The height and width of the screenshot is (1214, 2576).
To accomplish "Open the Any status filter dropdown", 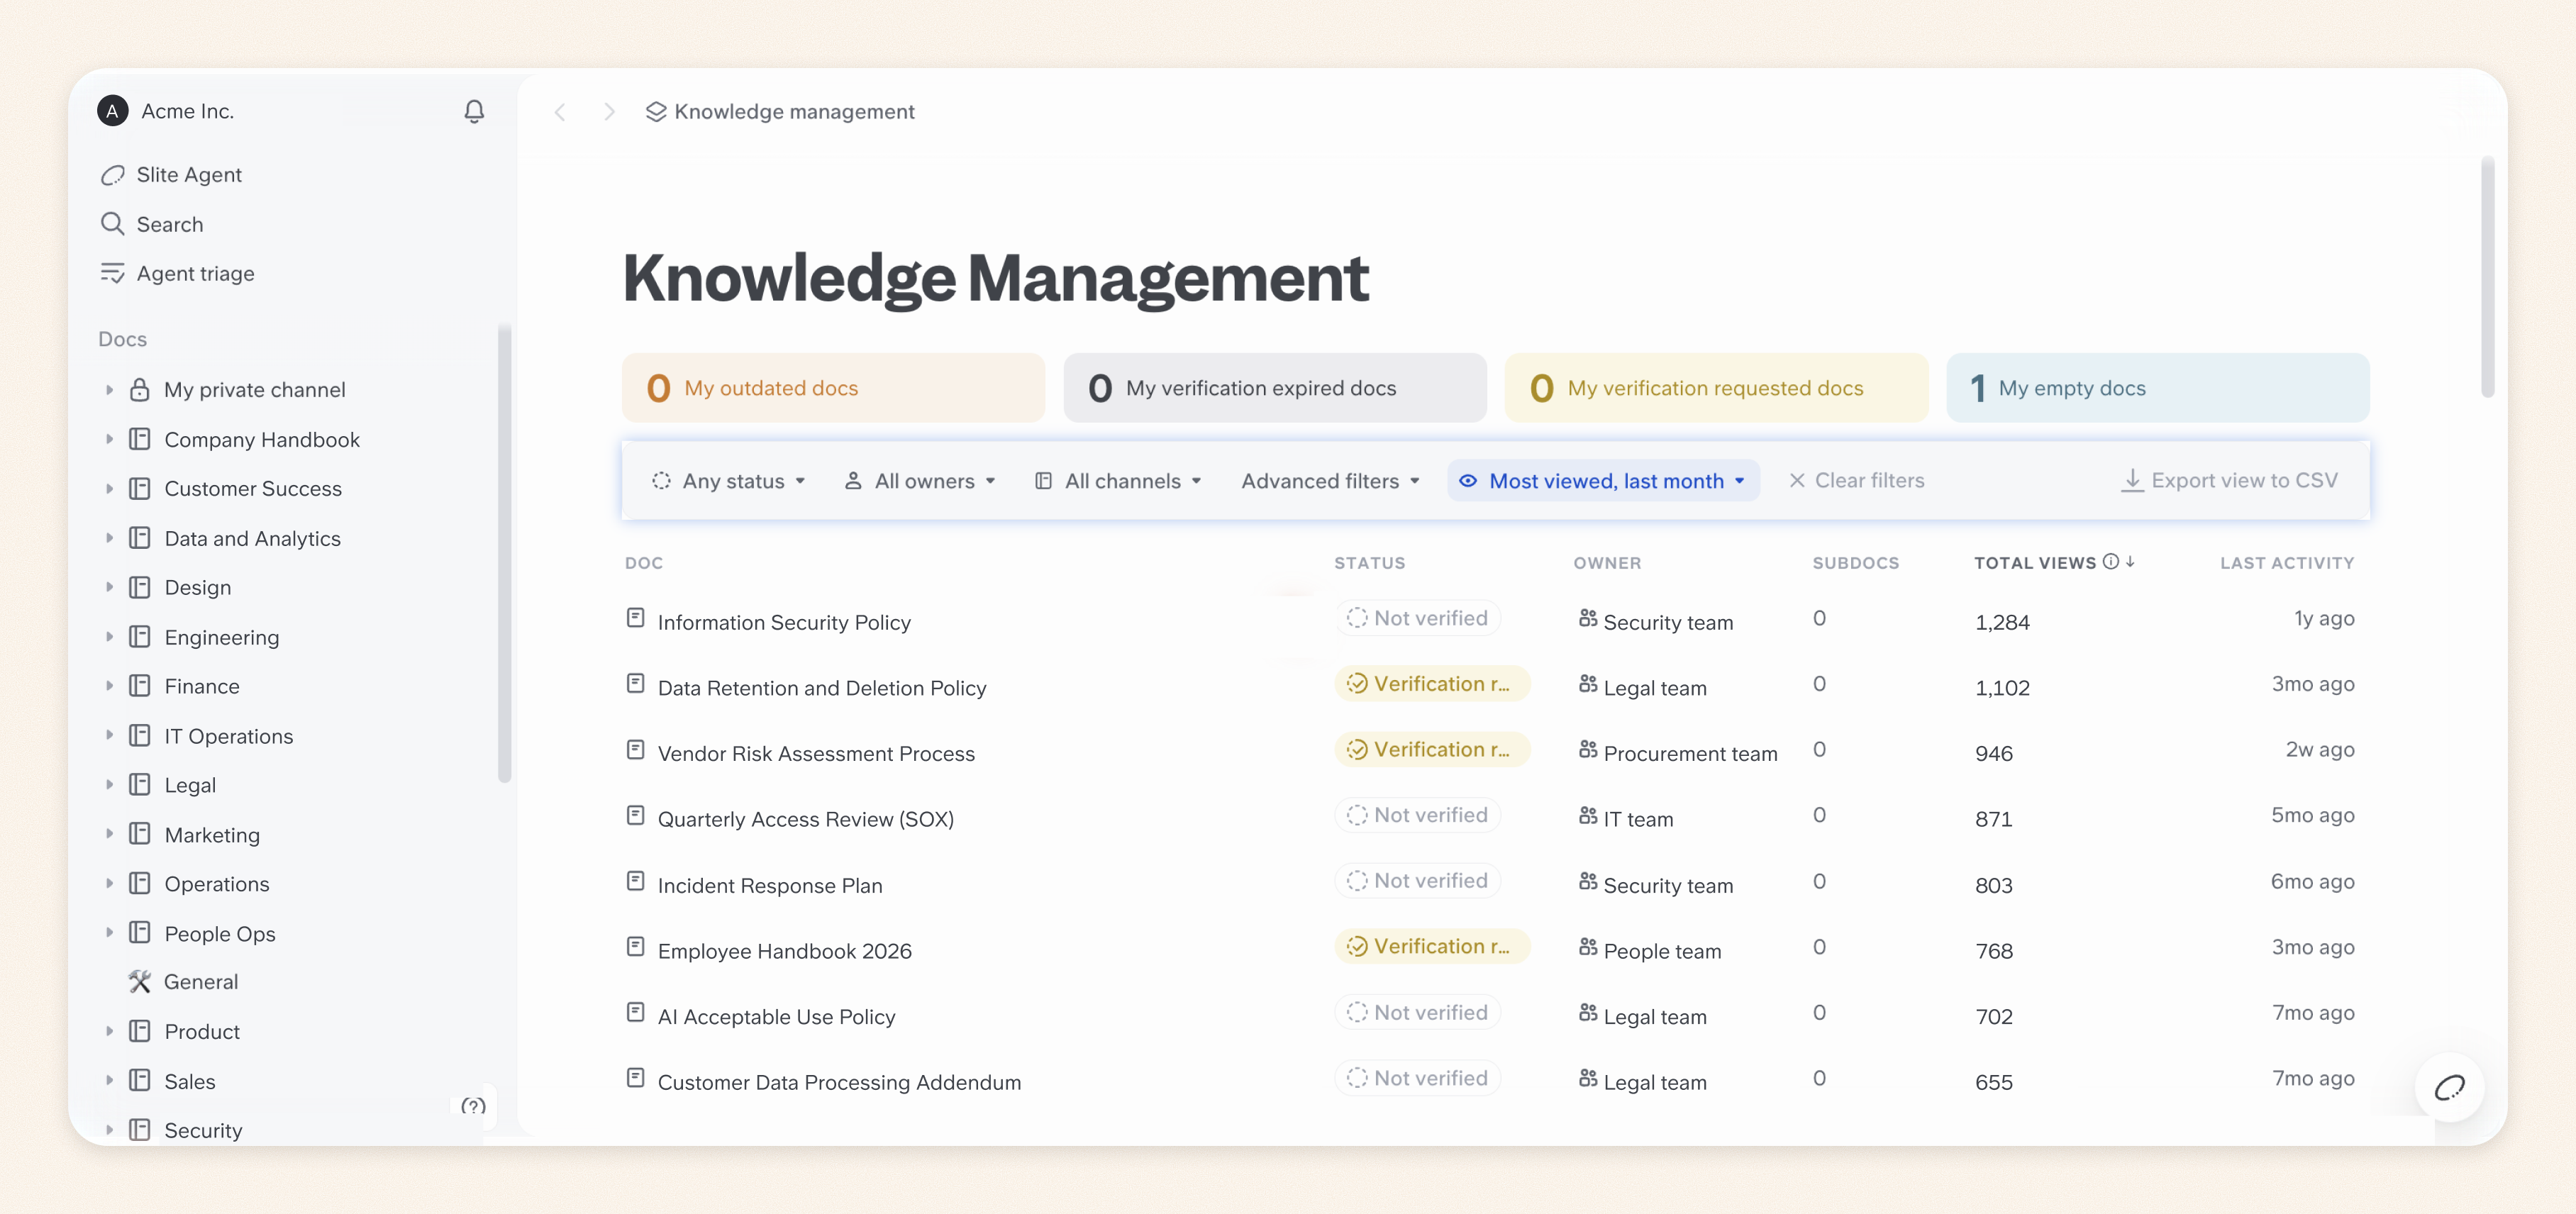I will point(729,481).
